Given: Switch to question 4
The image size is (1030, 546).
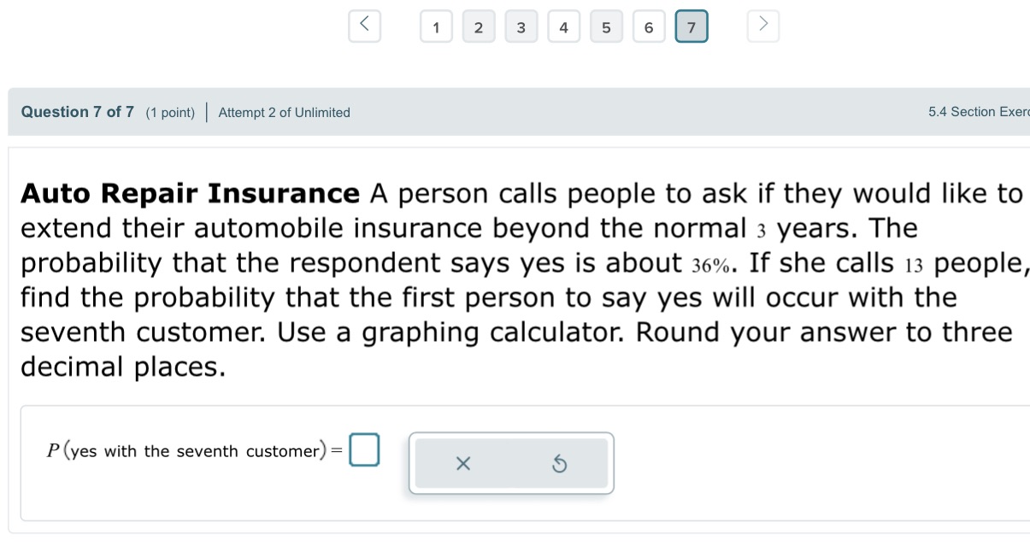Looking at the screenshot, I should [563, 26].
